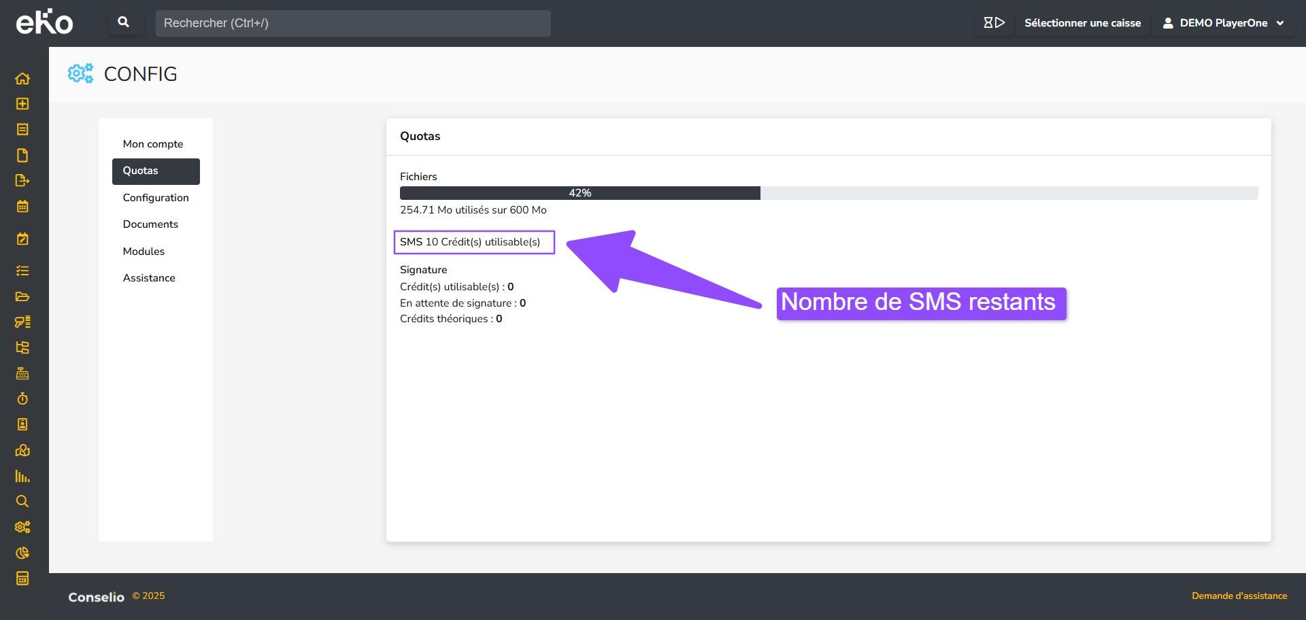
Task: Click the receipt icon in sidebar
Action: (22, 130)
